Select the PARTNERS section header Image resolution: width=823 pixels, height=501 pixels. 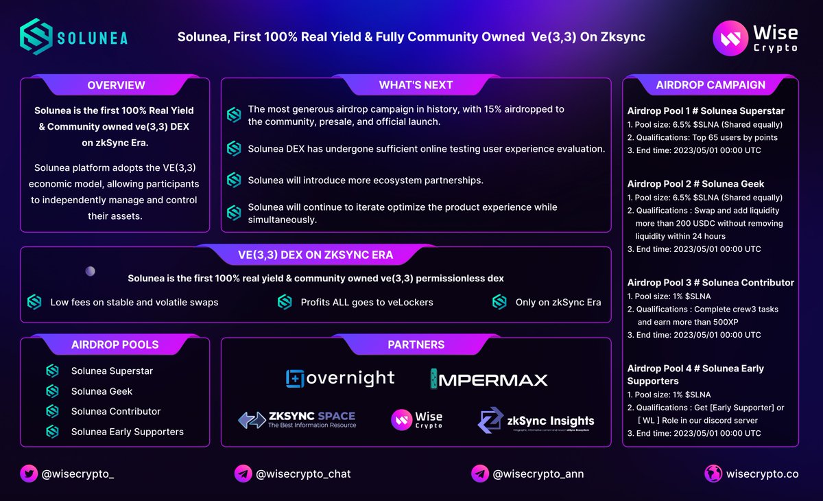click(x=416, y=345)
